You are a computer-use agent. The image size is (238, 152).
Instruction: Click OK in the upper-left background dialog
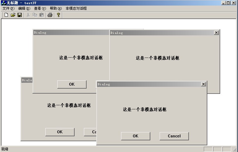[x=72, y=84]
